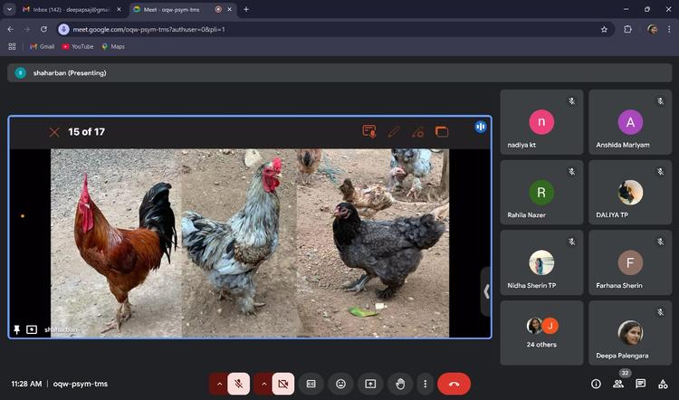
Task: Close the presented image viewer with X
Action: click(54, 132)
